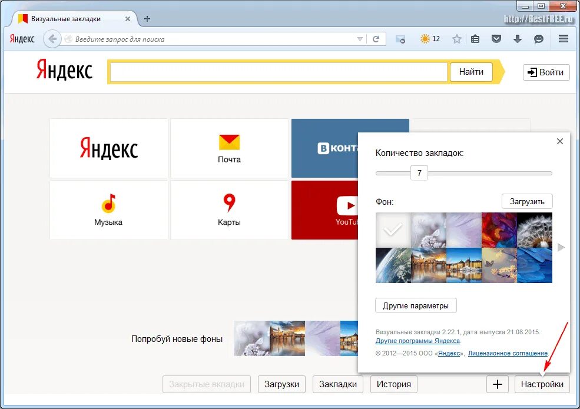The height and width of the screenshot is (409, 580).
Task: Go back with the back arrow
Action: (52, 39)
